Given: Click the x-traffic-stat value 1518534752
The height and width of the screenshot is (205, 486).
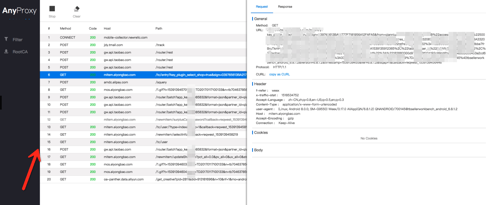Looking at the screenshot, I should pyautogui.click(x=290, y=95).
